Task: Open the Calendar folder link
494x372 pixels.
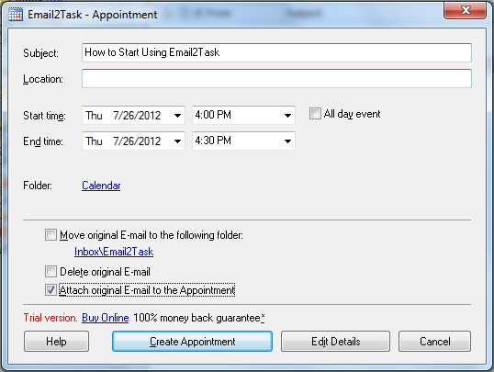Action: [x=101, y=186]
